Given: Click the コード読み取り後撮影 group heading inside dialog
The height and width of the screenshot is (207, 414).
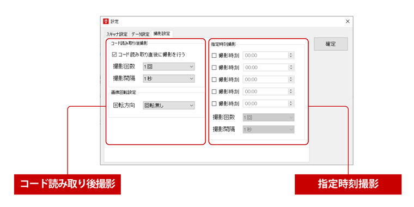Looking at the screenshot, I should click(x=129, y=42).
